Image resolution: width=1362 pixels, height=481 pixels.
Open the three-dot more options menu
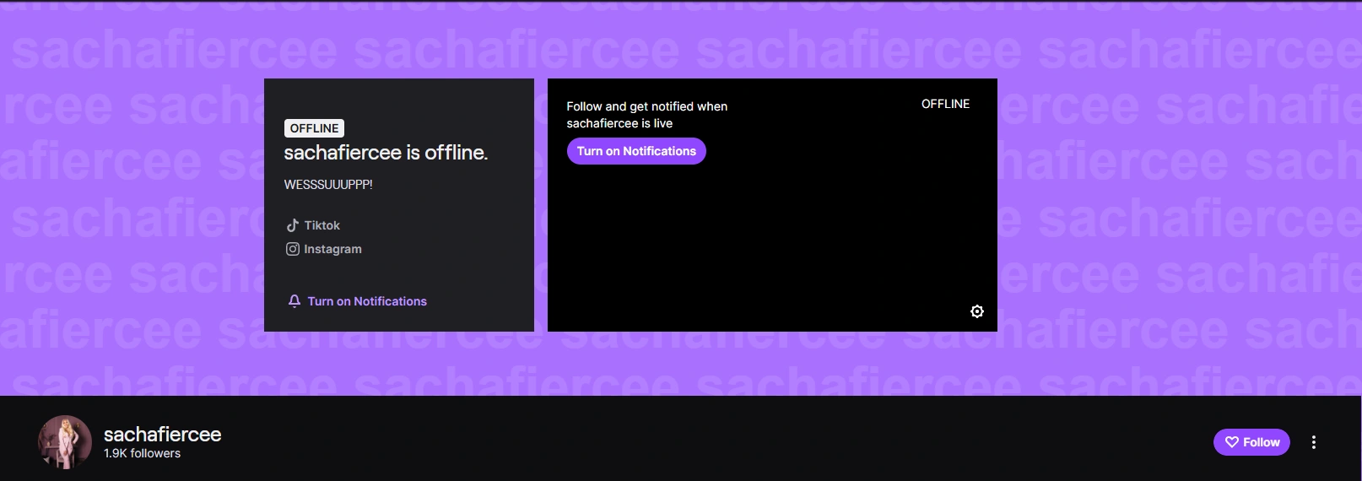point(1314,442)
